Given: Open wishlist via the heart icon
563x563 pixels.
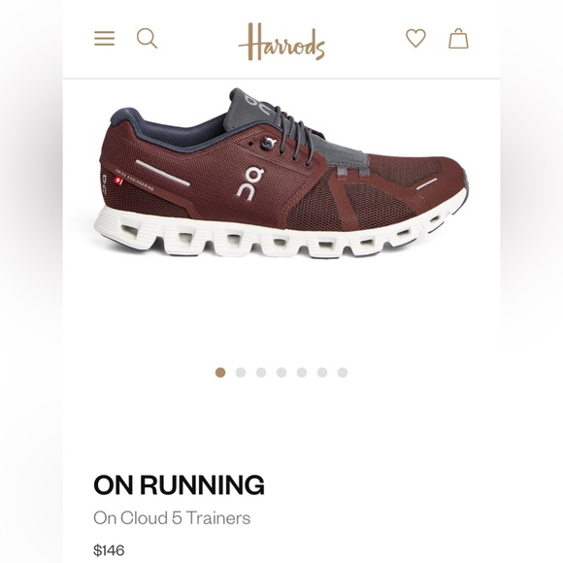Looking at the screenshot, I should pyautogui.click(x=415, y=38).
